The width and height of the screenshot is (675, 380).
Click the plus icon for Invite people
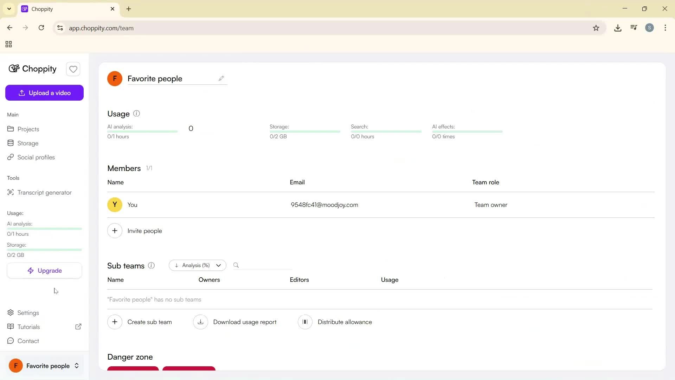[115, 231]
